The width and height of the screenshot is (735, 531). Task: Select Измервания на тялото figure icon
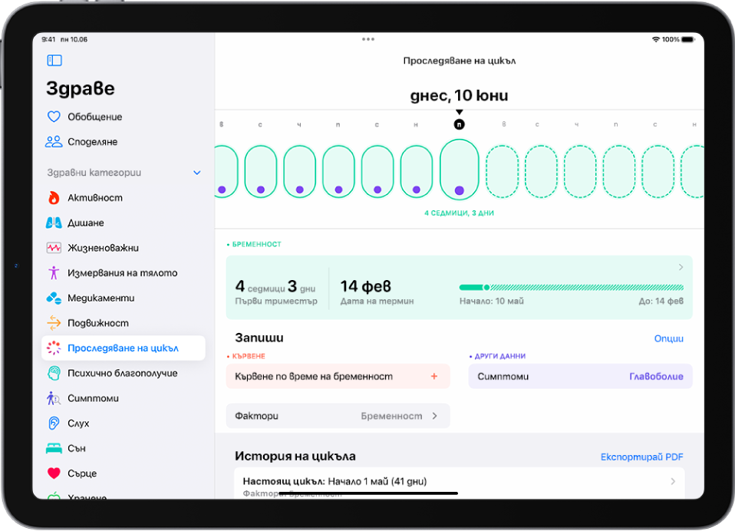click(54, 272)
